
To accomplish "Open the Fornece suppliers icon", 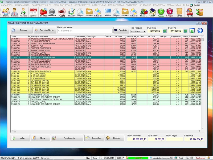I will pyautogui.click(x=15, y=12).
